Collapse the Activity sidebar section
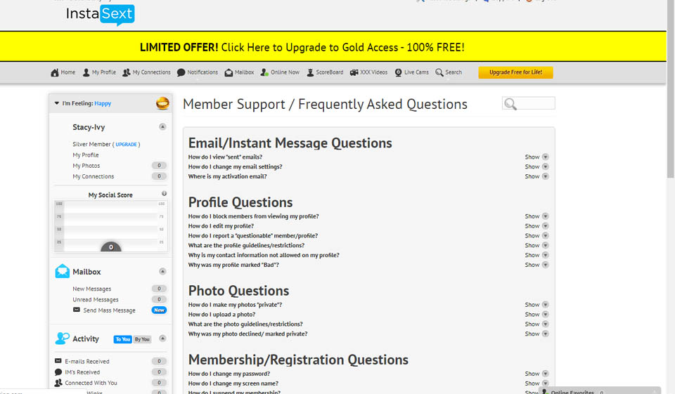This screenshot has width=675, height=394. 162,338
